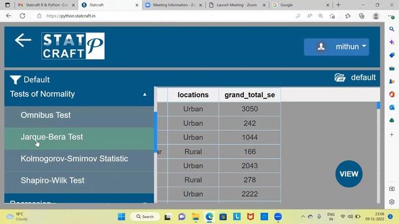The height and width of the screenshot is (224, 399).
Task: Click the StatCraft P logo
Action: pos(73,46)
